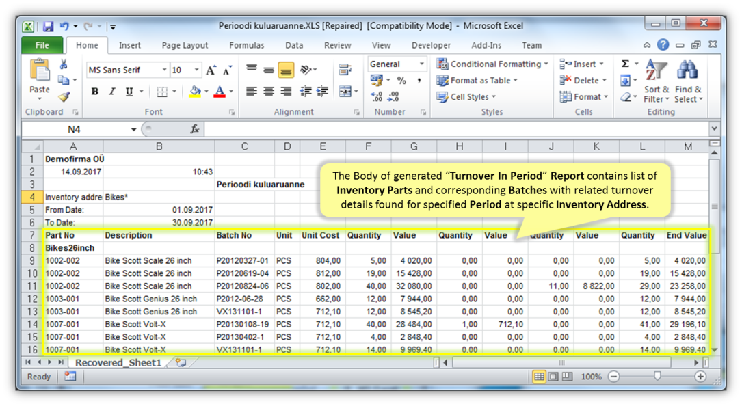Click the Orientation text angle icon
The height and width of the screenshot is (406, 742).
pos(306,70)
